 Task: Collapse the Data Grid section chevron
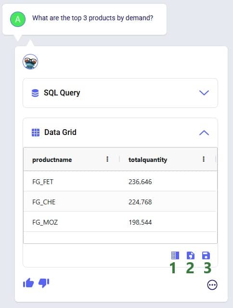point(204,133)
